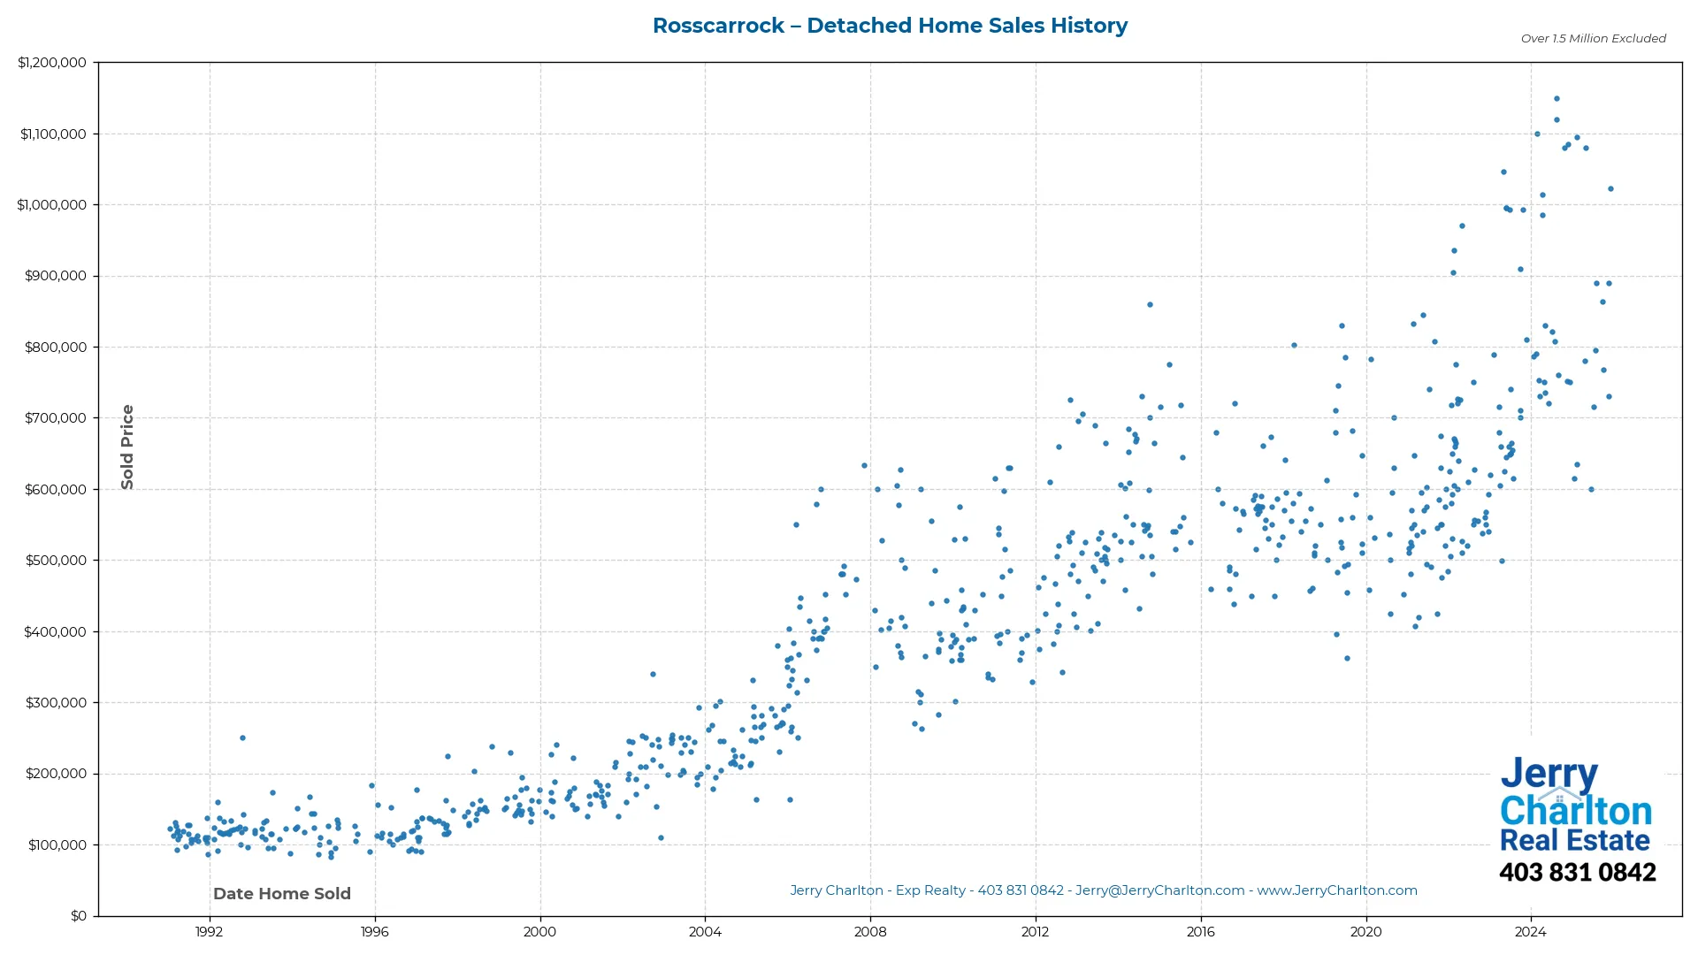The height and width of the screenshot is (955, 1698).
Task: Click the 2024 year label on x-axis
Action: coord(1531,932)
